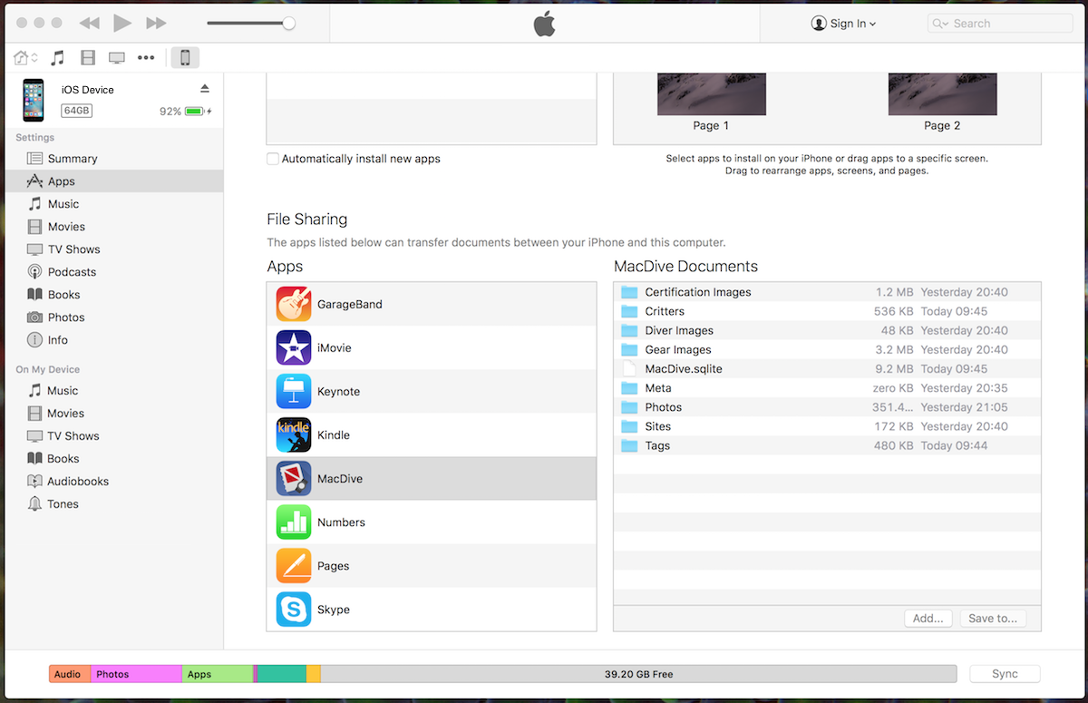Open Tones under On My Device
The image size is (1088, 703).
click(113, 504)
